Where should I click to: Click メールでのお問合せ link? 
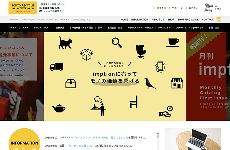pos(53,11)
